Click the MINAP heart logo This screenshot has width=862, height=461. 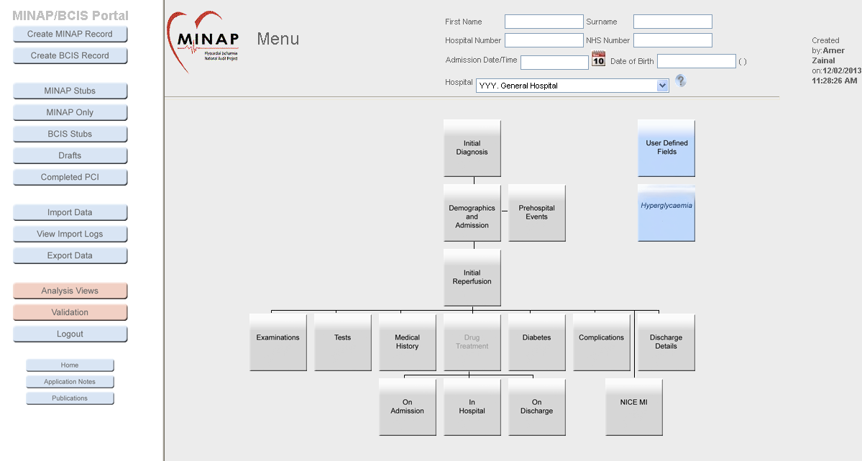coord(203,42)
